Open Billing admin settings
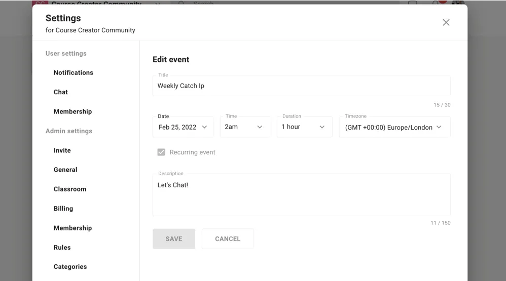Viewport: 506px width, 281px height. [63, 209]
